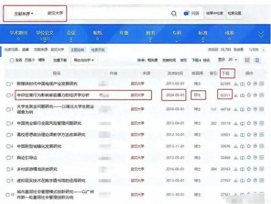
Task: Open the 文献来源 search field dropdown
Action: click(23, 13)
